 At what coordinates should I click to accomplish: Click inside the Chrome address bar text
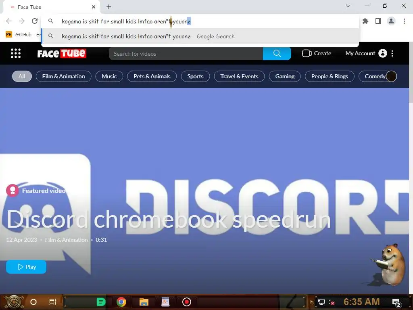point(126,21)
